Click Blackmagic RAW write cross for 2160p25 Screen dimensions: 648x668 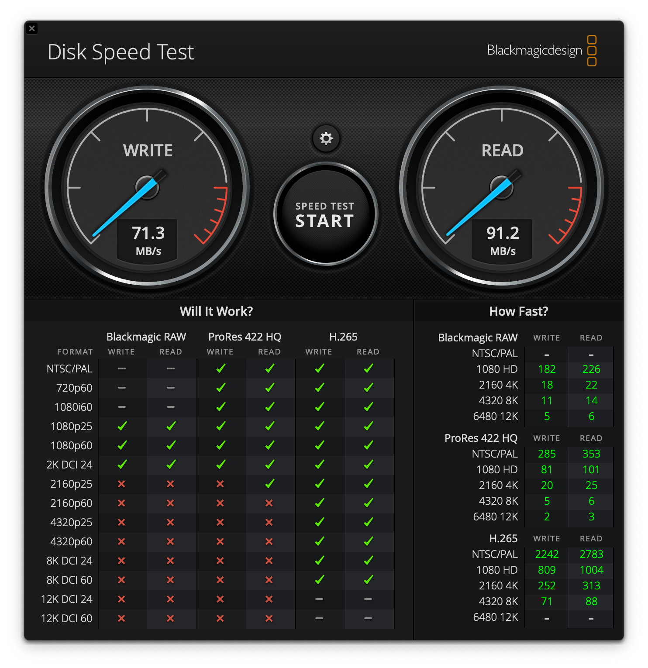click(122, 484)
